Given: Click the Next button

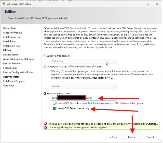Looking at the screenshot, I should click(x=132, y=137).
